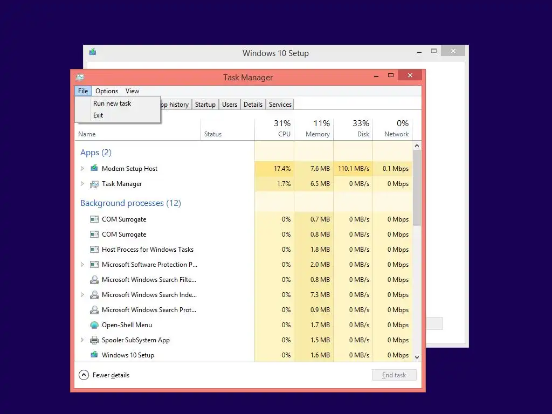Expand the Task Manager process entry
This screenshot has height=414, width=552.
click(x=82, y=183)
